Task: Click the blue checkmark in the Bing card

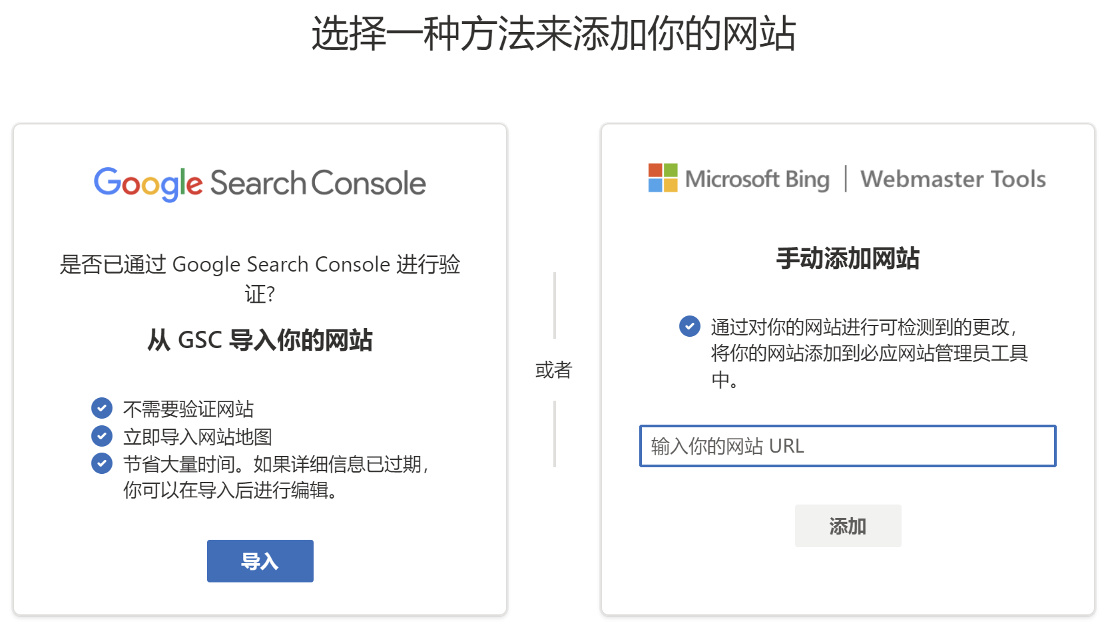Action: click(690, 327)
